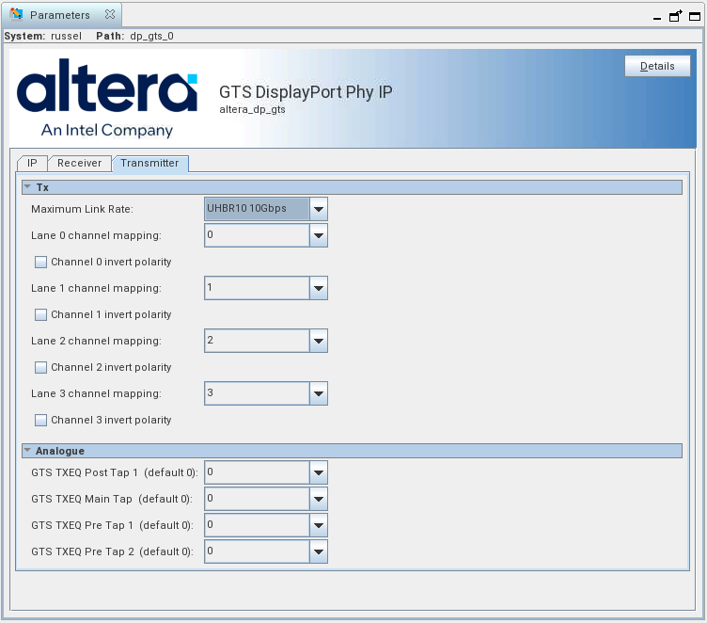The image size is (707, 623).
Task: Click the GTS TXEQ Main Tap label
Action: (x=111, y=499)
